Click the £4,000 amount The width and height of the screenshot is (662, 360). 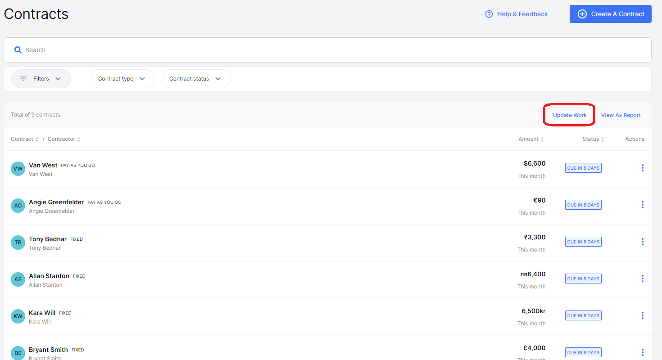pyautogui.click(x=535, y=348)
